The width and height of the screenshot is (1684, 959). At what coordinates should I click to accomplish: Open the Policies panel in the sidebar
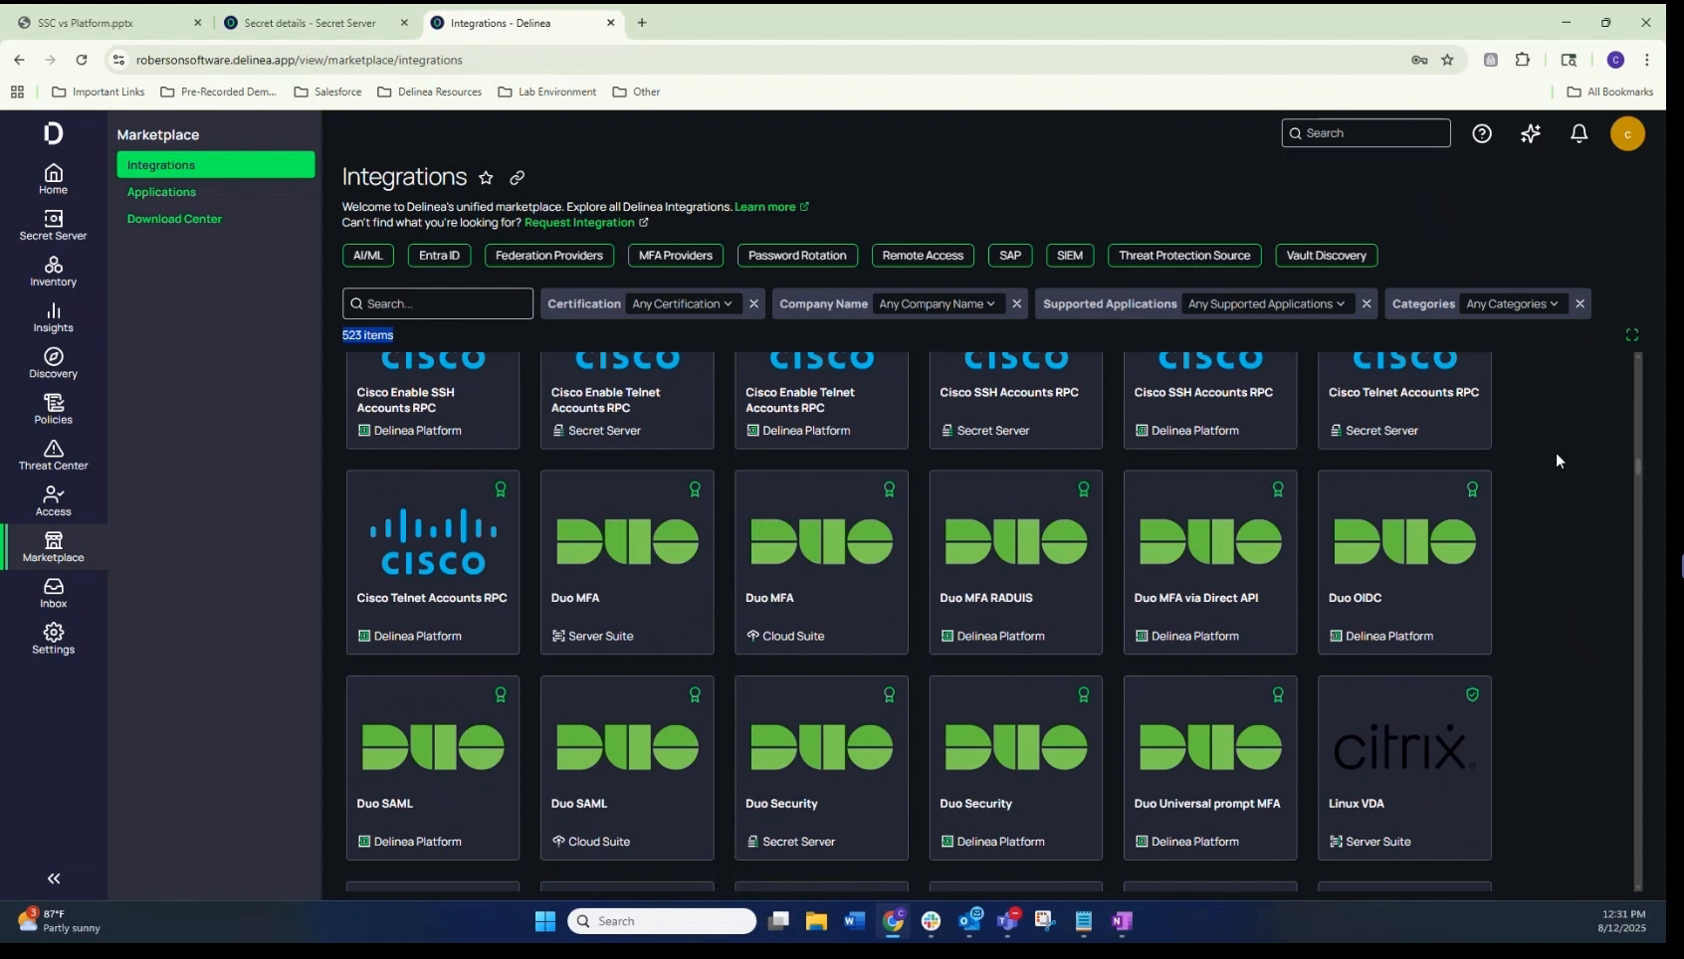tap(53, 409)
